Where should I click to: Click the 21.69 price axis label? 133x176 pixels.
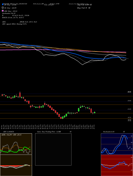pos(130,109)
